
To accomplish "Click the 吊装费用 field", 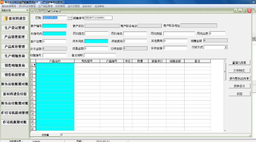I will [x=135, y=41].
